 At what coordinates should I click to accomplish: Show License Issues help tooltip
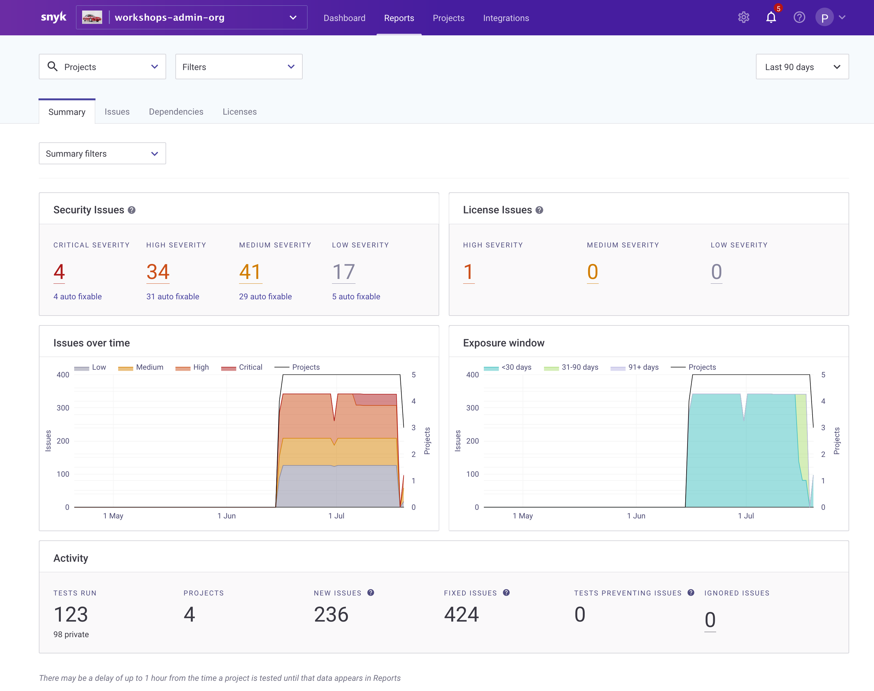point(539,210)
